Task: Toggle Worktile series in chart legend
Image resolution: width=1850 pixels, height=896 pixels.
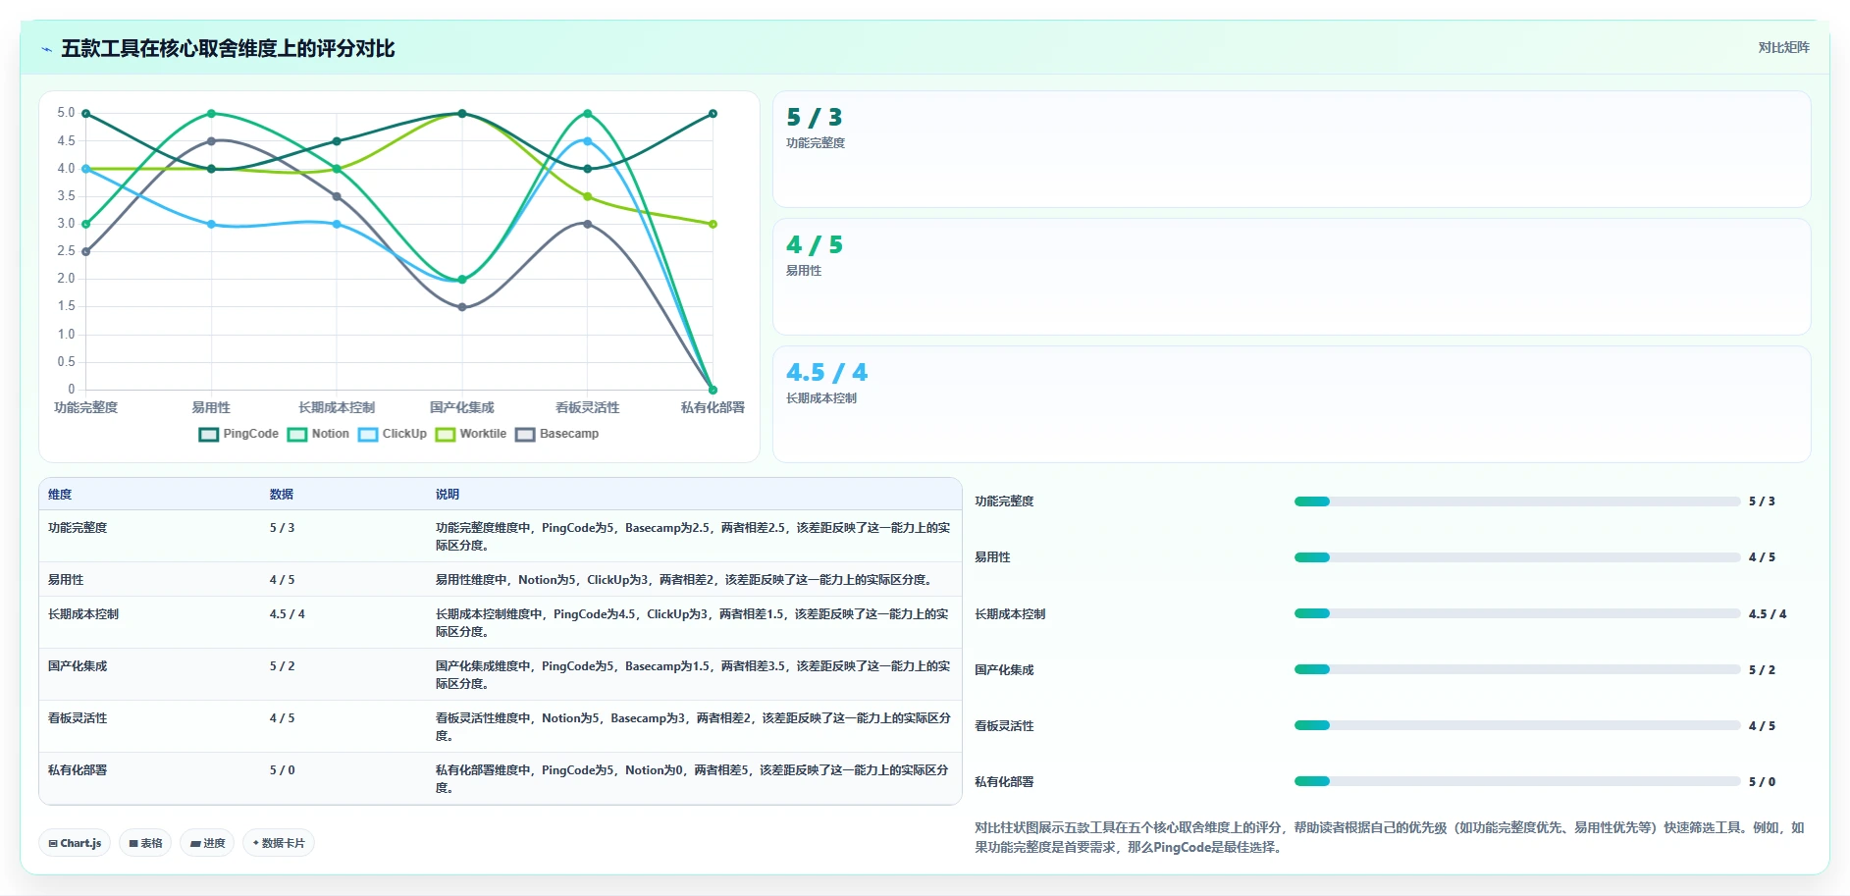Action: pos(471,434)
